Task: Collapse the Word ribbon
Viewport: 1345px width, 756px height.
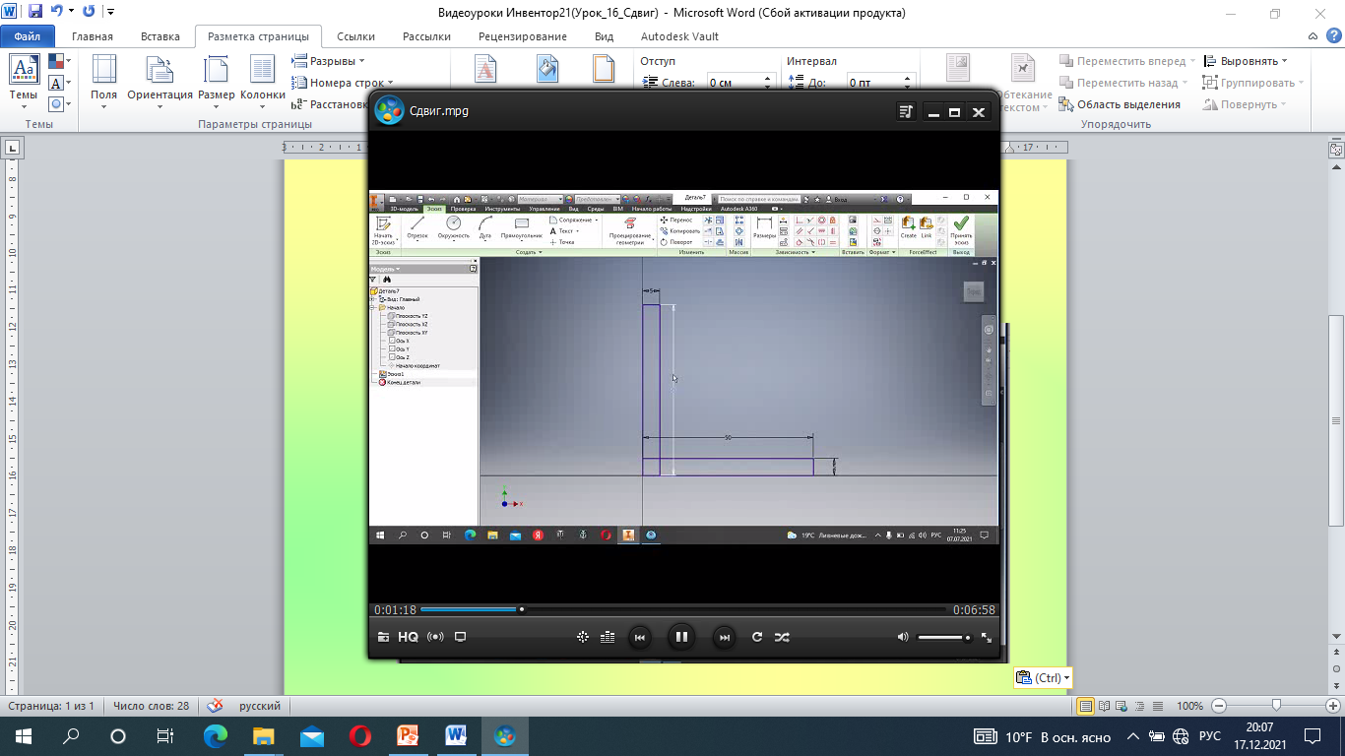Action: (1313, 36)
